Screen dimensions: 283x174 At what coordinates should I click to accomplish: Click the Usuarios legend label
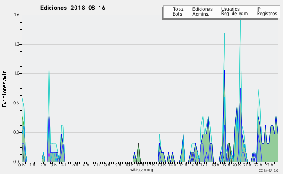coord(230,9)
